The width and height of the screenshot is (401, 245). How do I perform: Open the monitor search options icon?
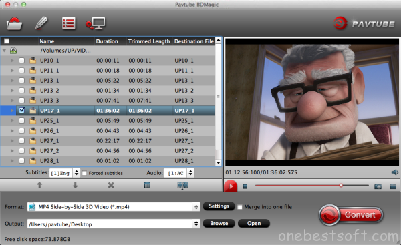pos(96,23)
